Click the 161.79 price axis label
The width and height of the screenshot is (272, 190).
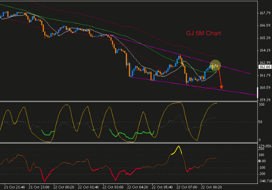[x=265, y=75]
